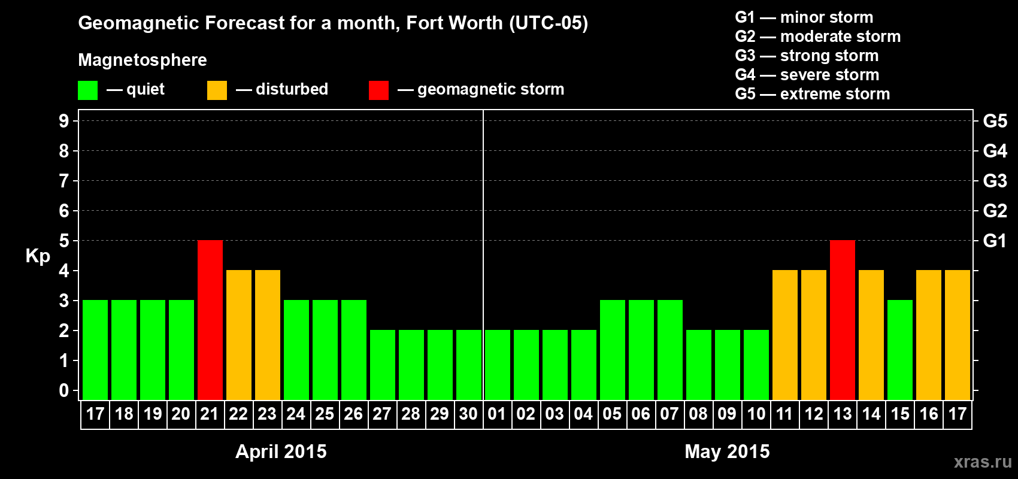
Task: Click the orange bar for May 17
Action: tap(958, 335)
